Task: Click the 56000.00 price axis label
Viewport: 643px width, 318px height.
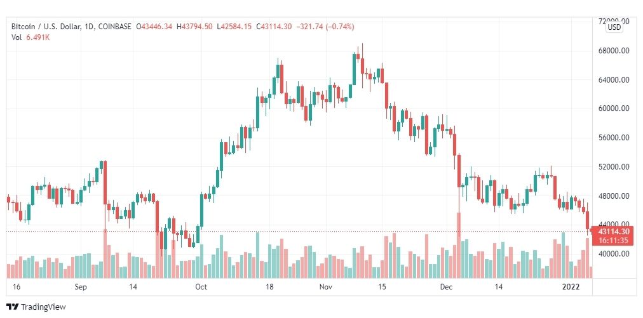Action: [614, 138]
